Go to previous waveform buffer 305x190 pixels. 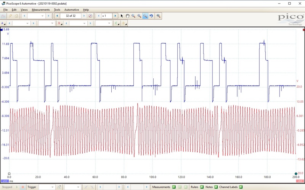(x=57, y=16)
